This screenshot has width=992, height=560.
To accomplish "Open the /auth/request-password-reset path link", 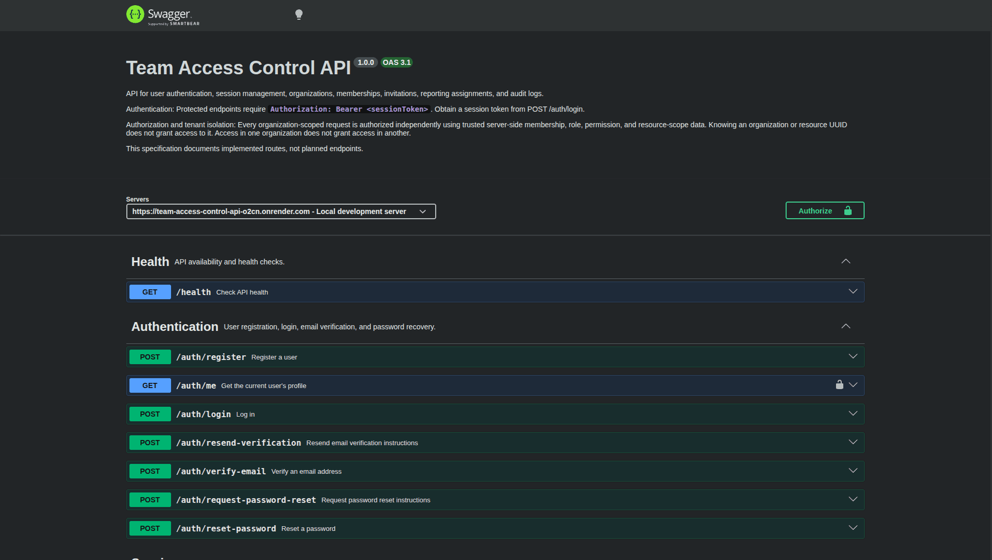I will 246,500.
